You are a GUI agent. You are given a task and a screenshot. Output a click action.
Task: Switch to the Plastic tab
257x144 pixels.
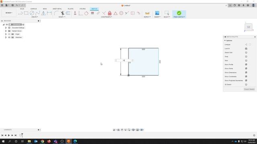point(71,9)
